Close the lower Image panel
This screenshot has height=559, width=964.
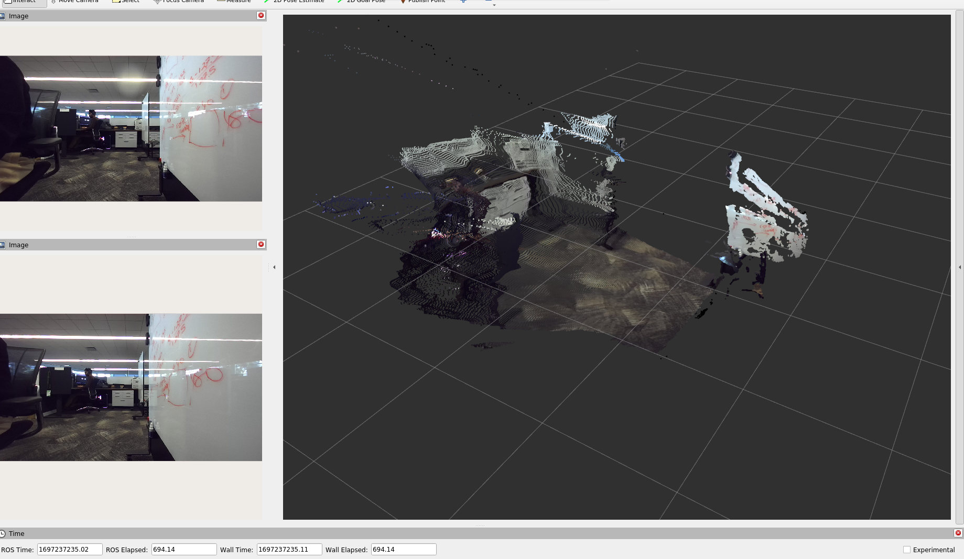point(261,245)
